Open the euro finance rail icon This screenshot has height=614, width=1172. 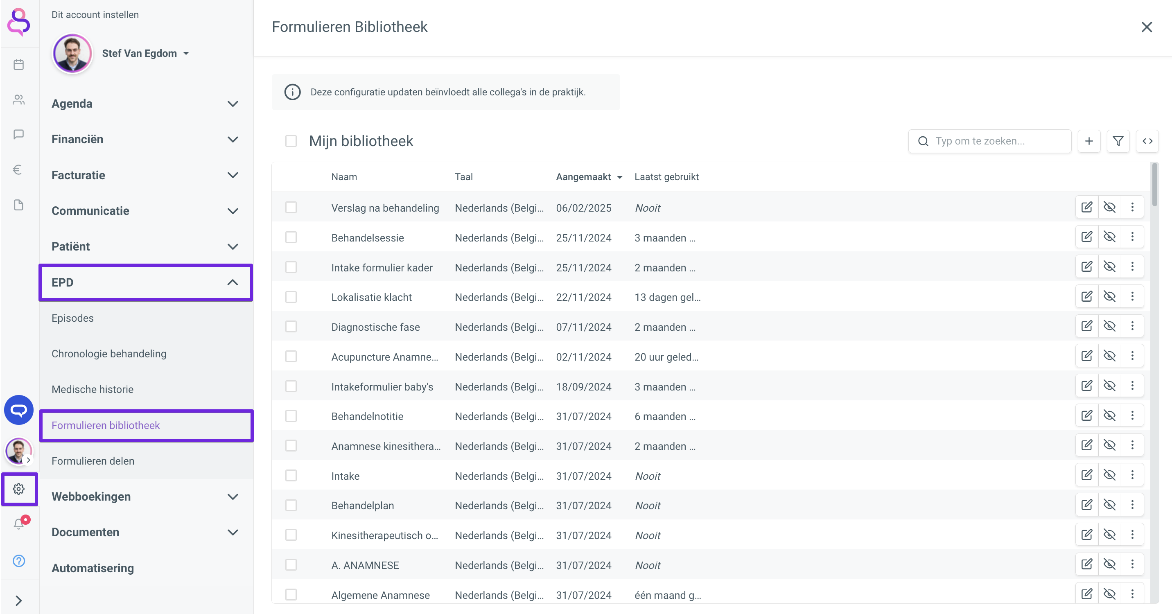coord(17,169)
